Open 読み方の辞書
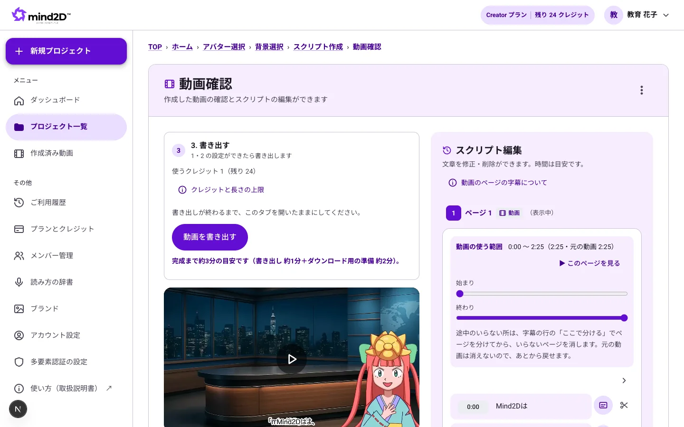This screenshot has width=684, height=427. click(x=66, y=282)
